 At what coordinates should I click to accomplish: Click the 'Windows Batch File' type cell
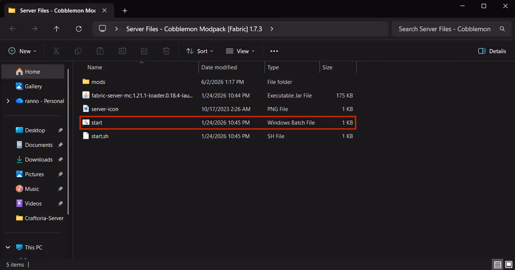(291, 123)
